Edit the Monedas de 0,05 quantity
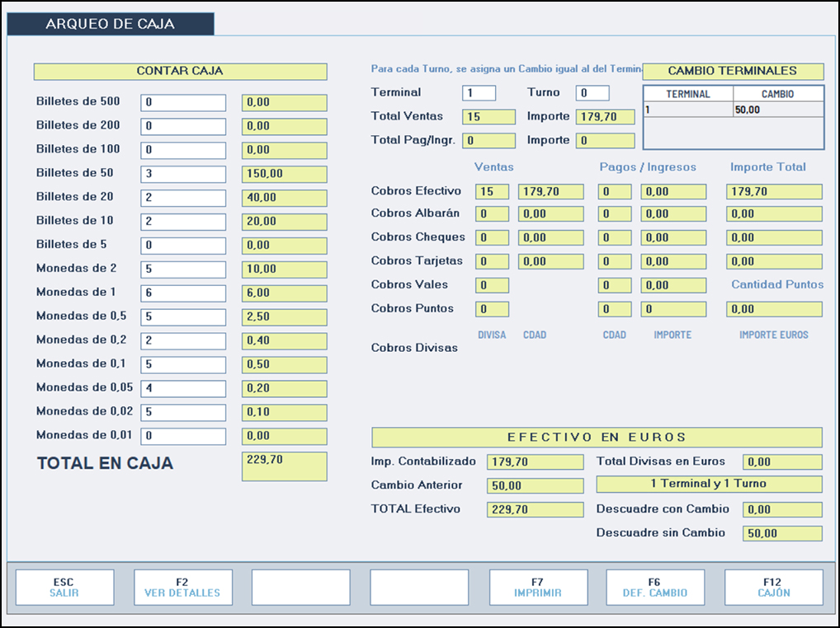This screenshot has width=840, height=628. coord(183,388)
